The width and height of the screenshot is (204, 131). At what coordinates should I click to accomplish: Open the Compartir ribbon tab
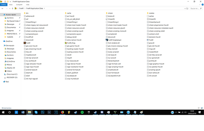point(19,4)
